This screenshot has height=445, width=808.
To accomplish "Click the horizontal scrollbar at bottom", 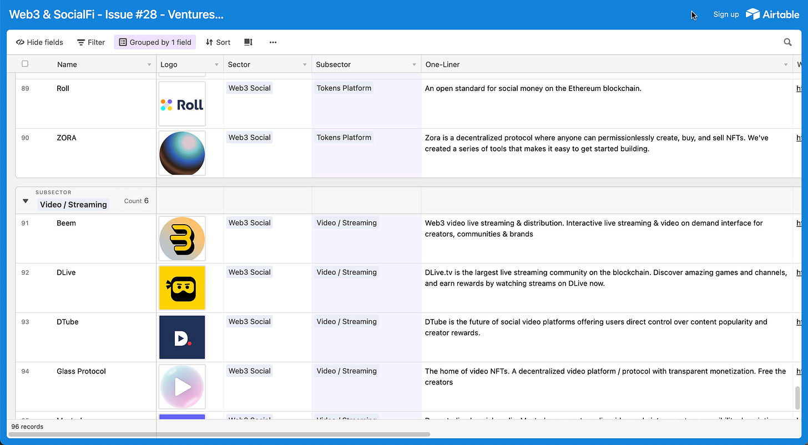I will tap(219, 434).
